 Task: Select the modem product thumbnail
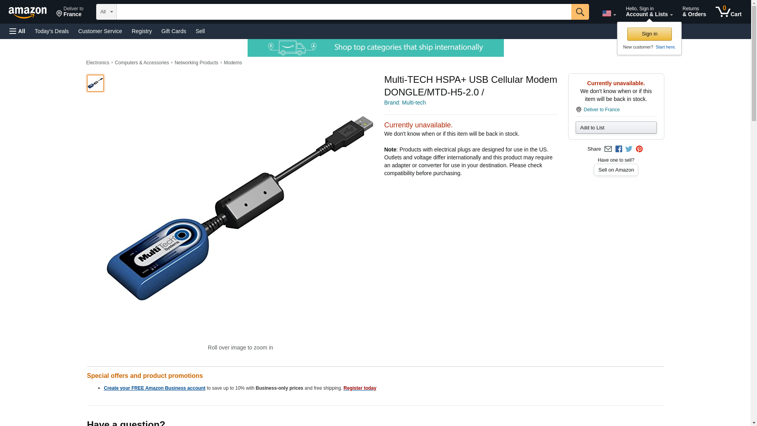95,83
